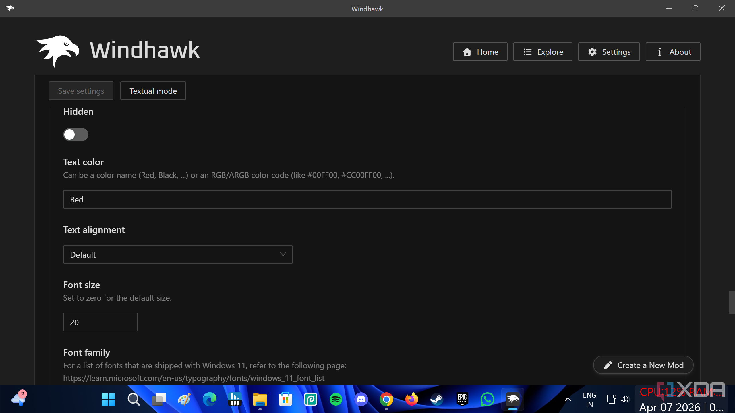
Task: Show hidden system tray icons
Action: (568, 399)
